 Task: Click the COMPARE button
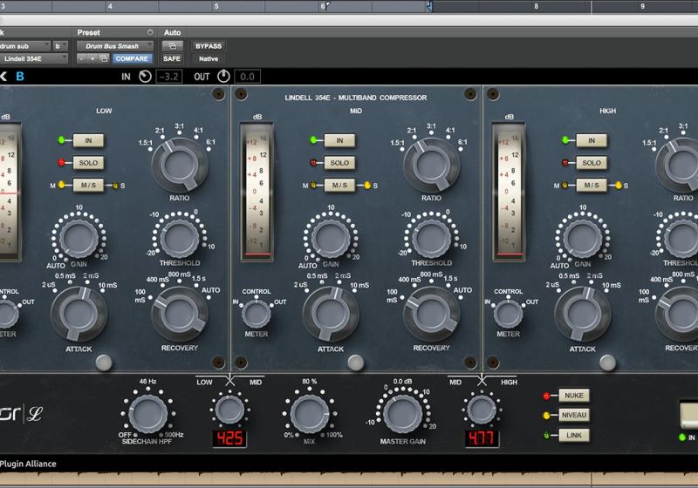(132, 58)
